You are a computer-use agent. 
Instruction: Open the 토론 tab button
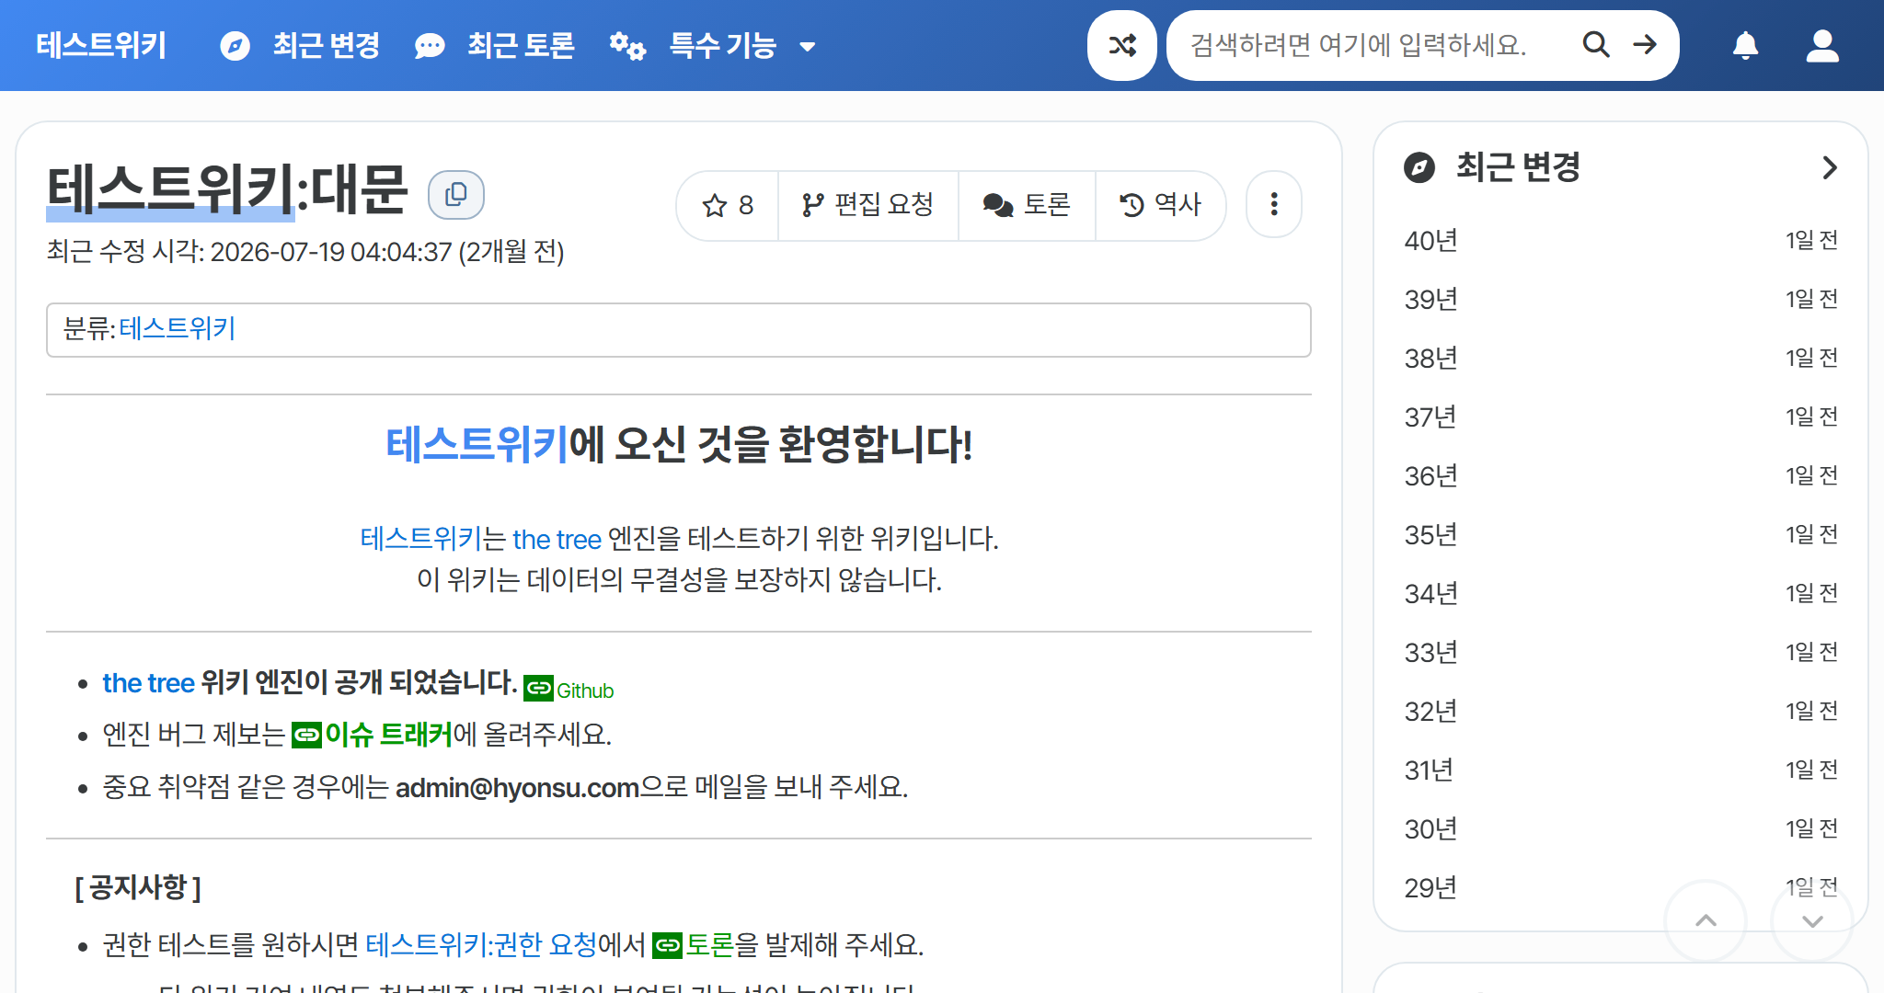coord(1027,205)
